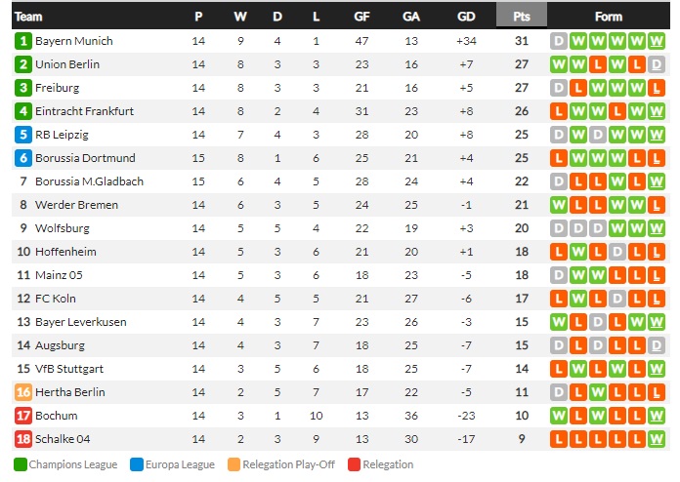Click the blue Europa League legend swatch

coord(137,464)
